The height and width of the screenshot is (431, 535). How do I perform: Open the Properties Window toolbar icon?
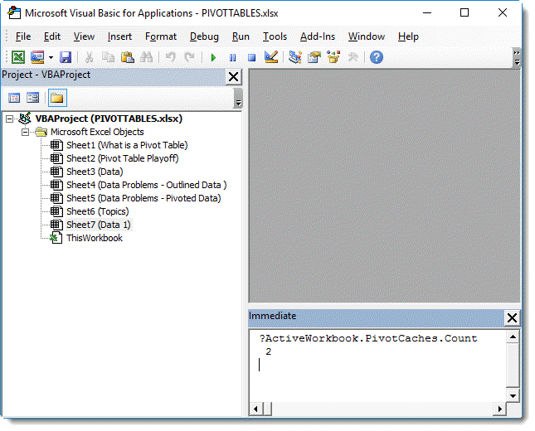(314, 57)
